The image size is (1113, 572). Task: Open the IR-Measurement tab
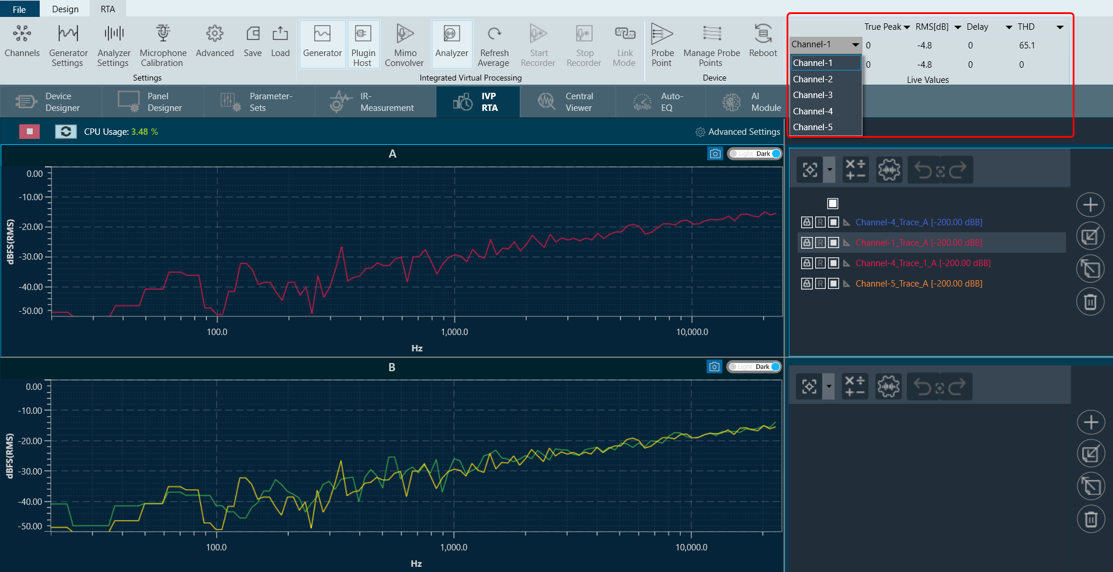tap(375, 102)
